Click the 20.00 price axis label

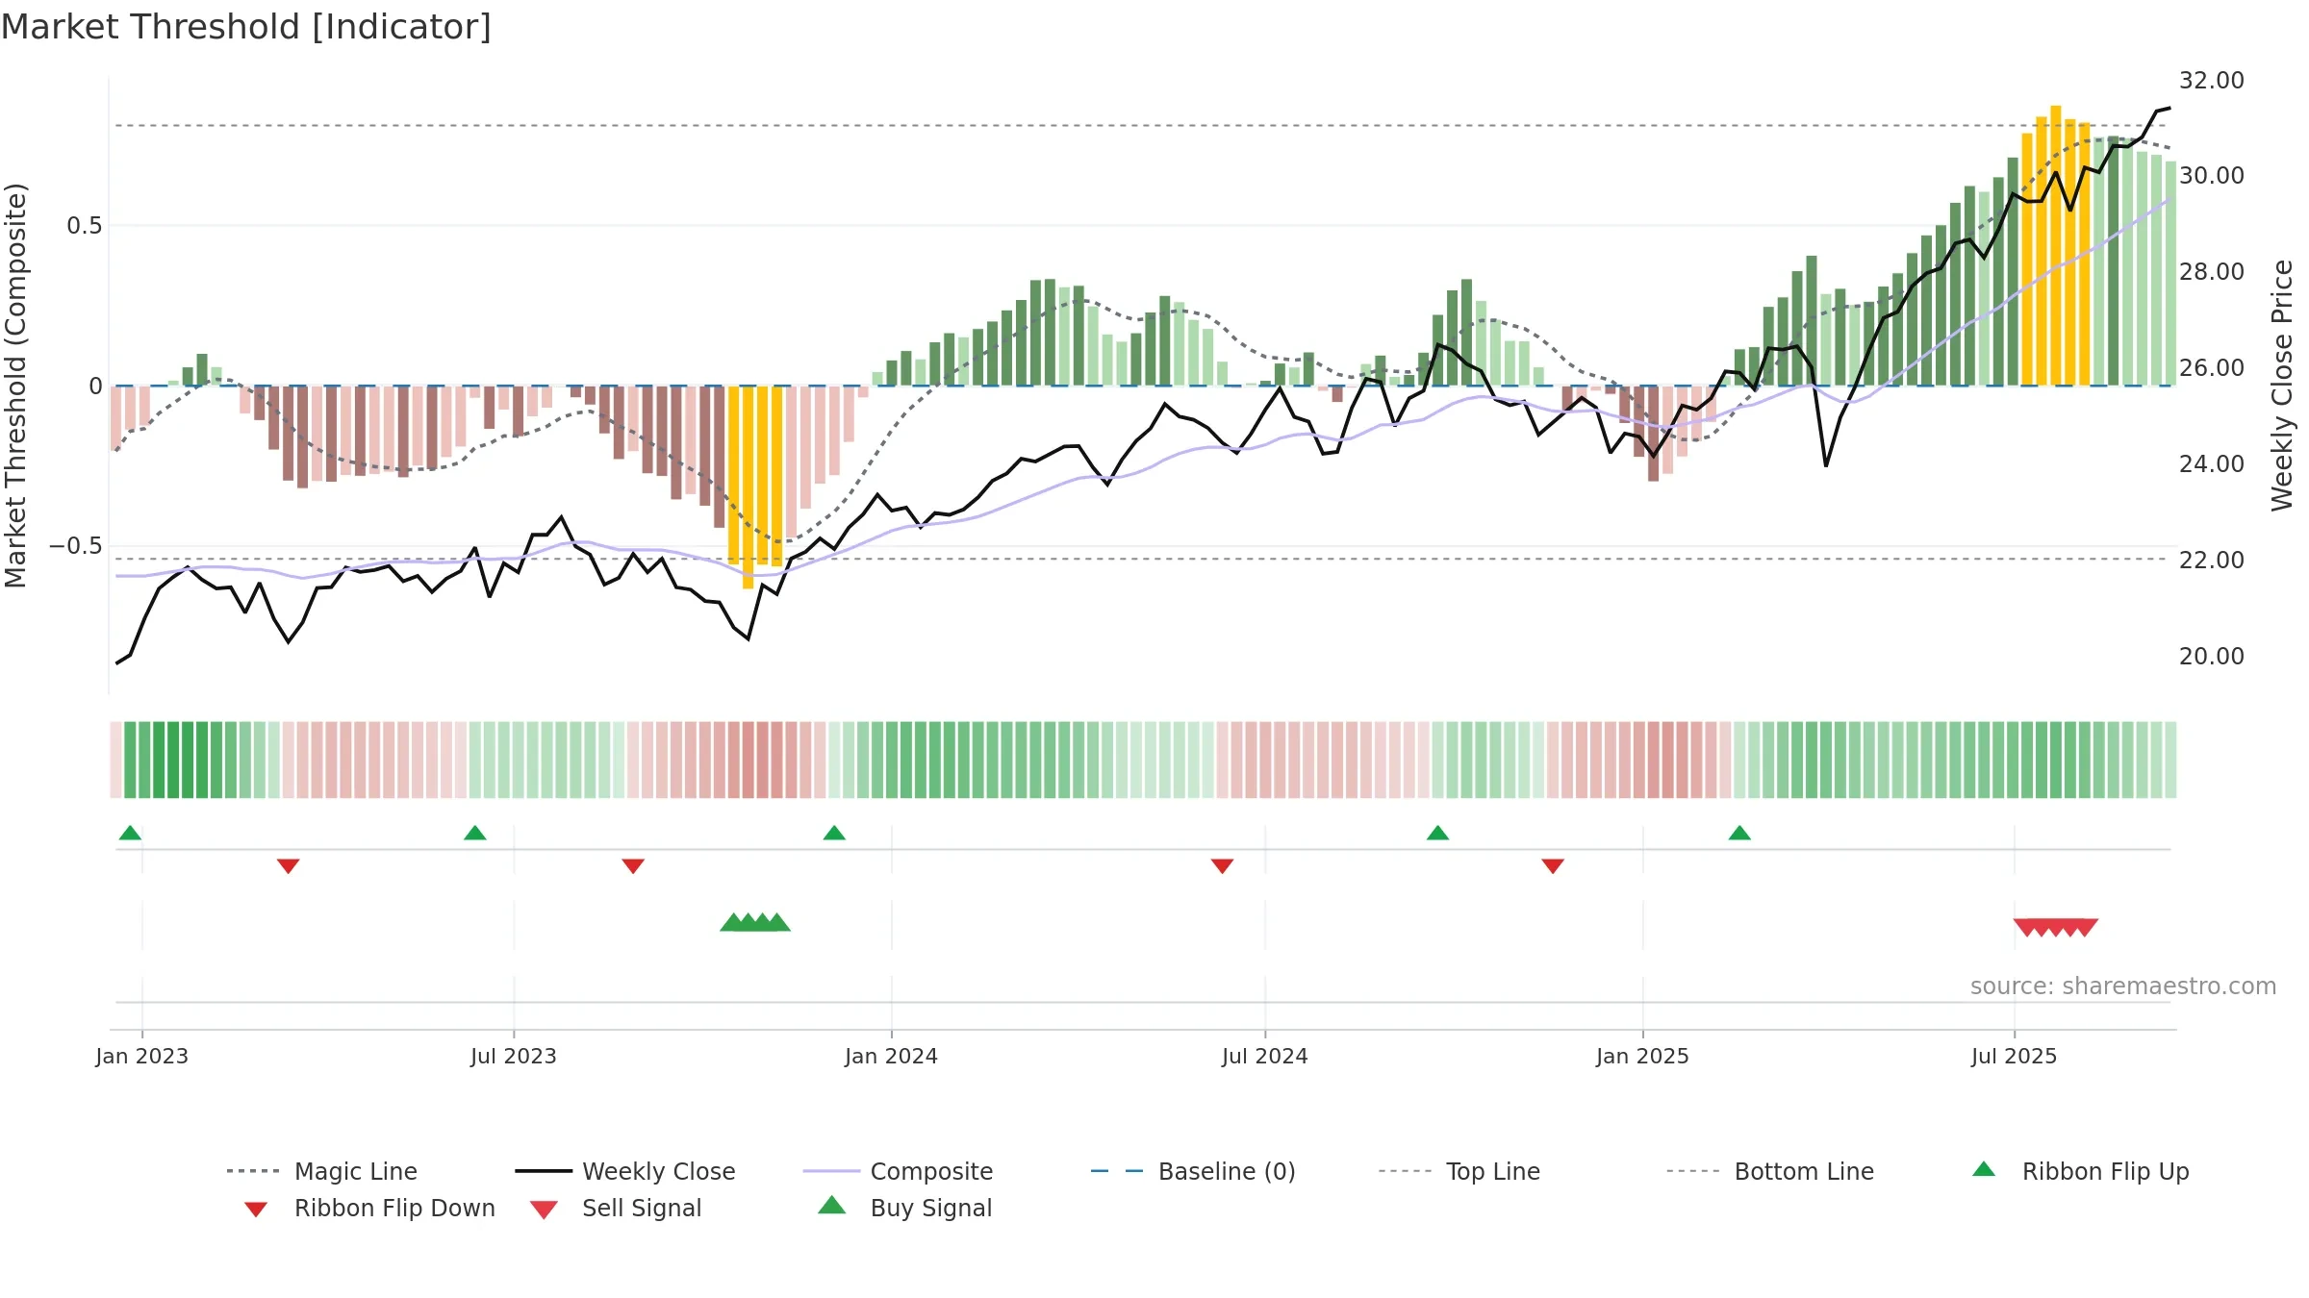click(2212, 656)
